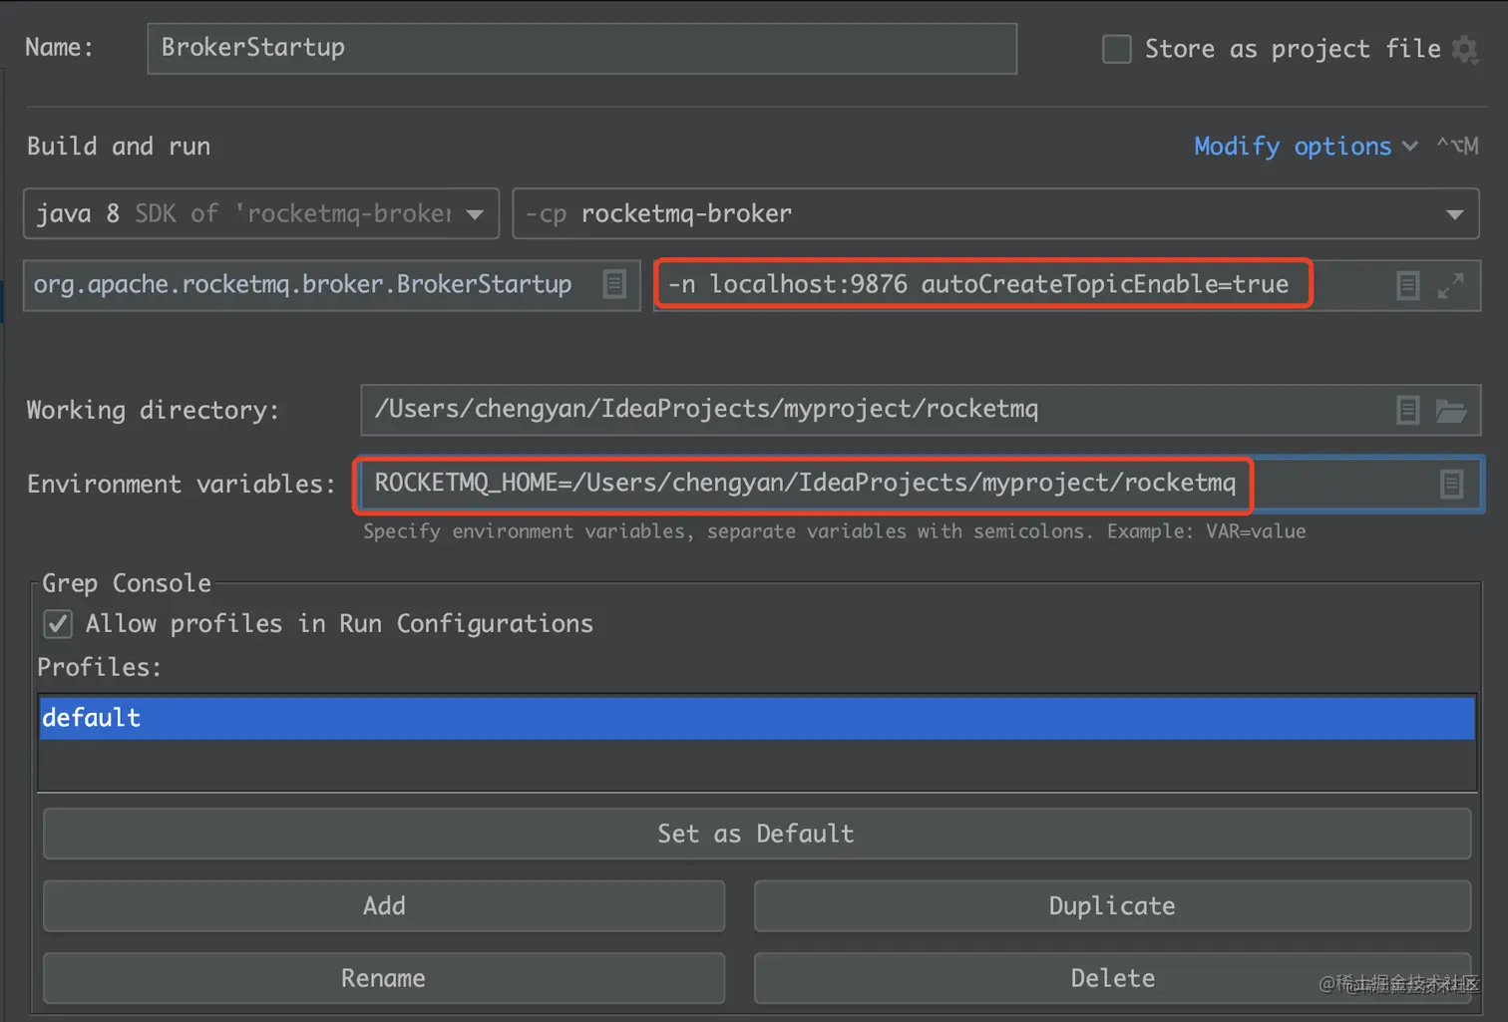Click the Delete profile button

point(1112,978)
